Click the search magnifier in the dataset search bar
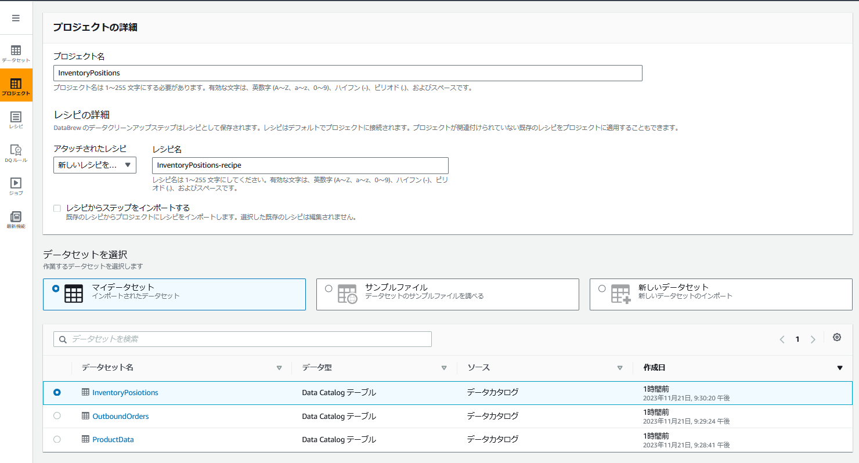This screenshot has width=859, height=463. click(x=63, y=339)
